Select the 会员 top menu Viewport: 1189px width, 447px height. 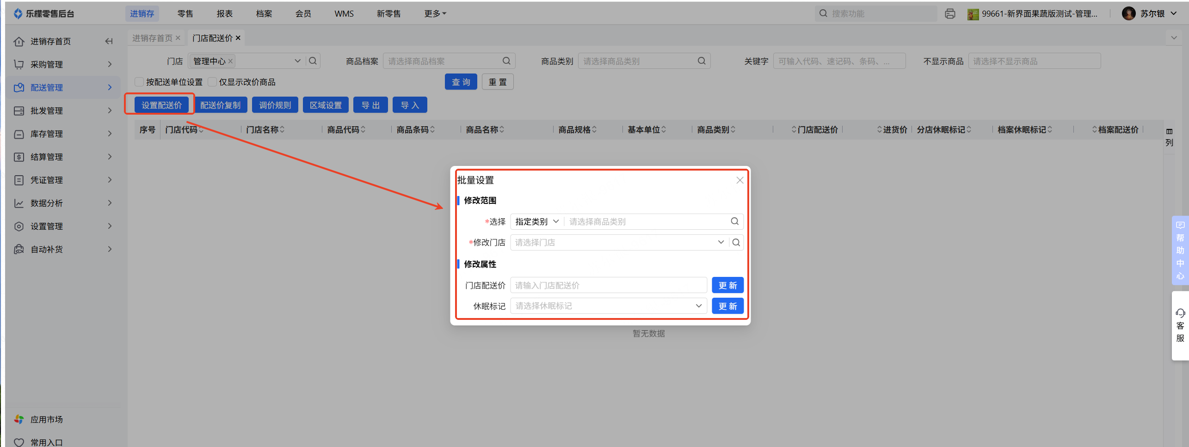tap(303, 14)
